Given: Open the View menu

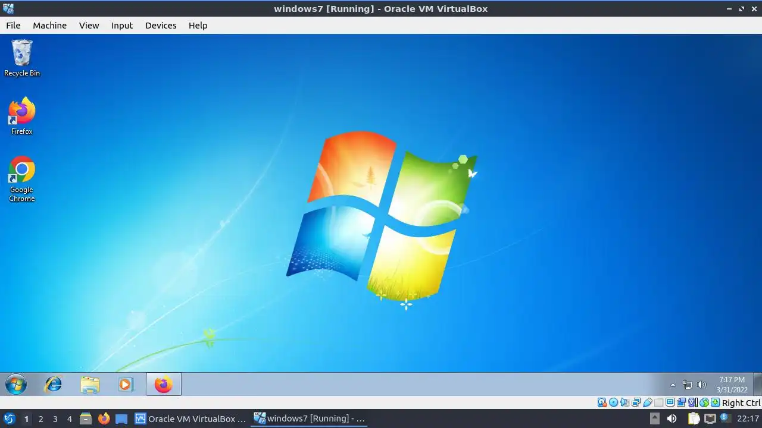Looking at the screenshot, I should click(89, 26).
